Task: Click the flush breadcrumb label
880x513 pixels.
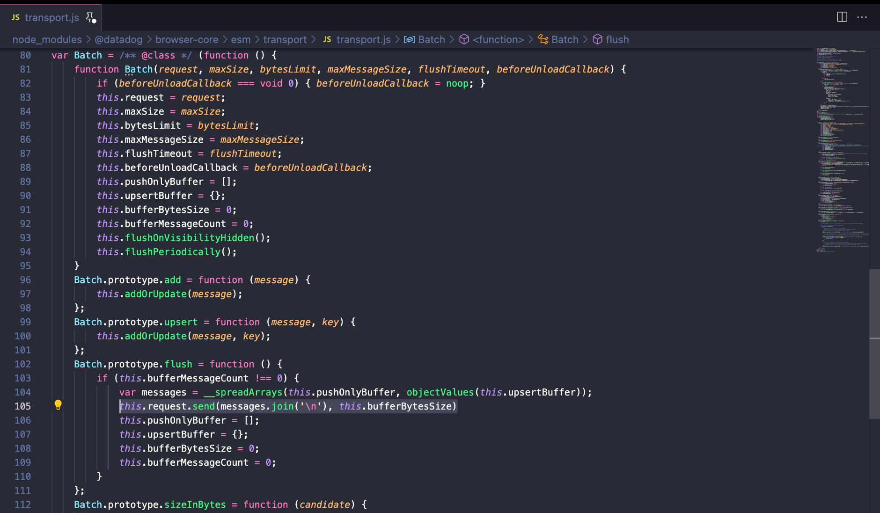Action: coord(617,39)
